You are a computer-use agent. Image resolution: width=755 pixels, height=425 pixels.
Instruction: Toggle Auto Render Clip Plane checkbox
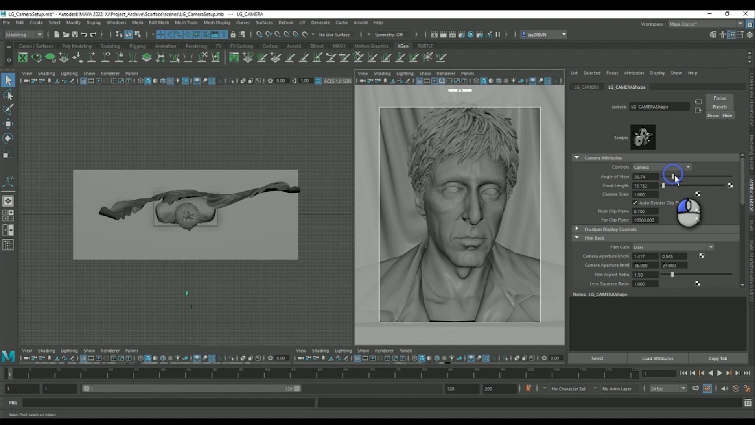point(635,203)
